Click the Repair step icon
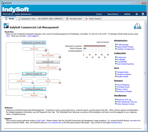The height and width of the screenshot is (132, 148). (60, 83)
